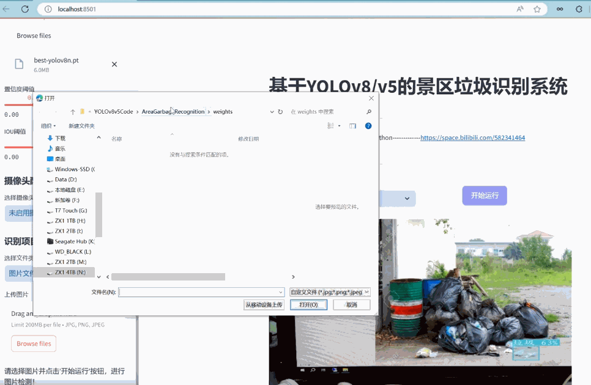
Task: Navigate up to the parent folder
Action: coord(72,111)
